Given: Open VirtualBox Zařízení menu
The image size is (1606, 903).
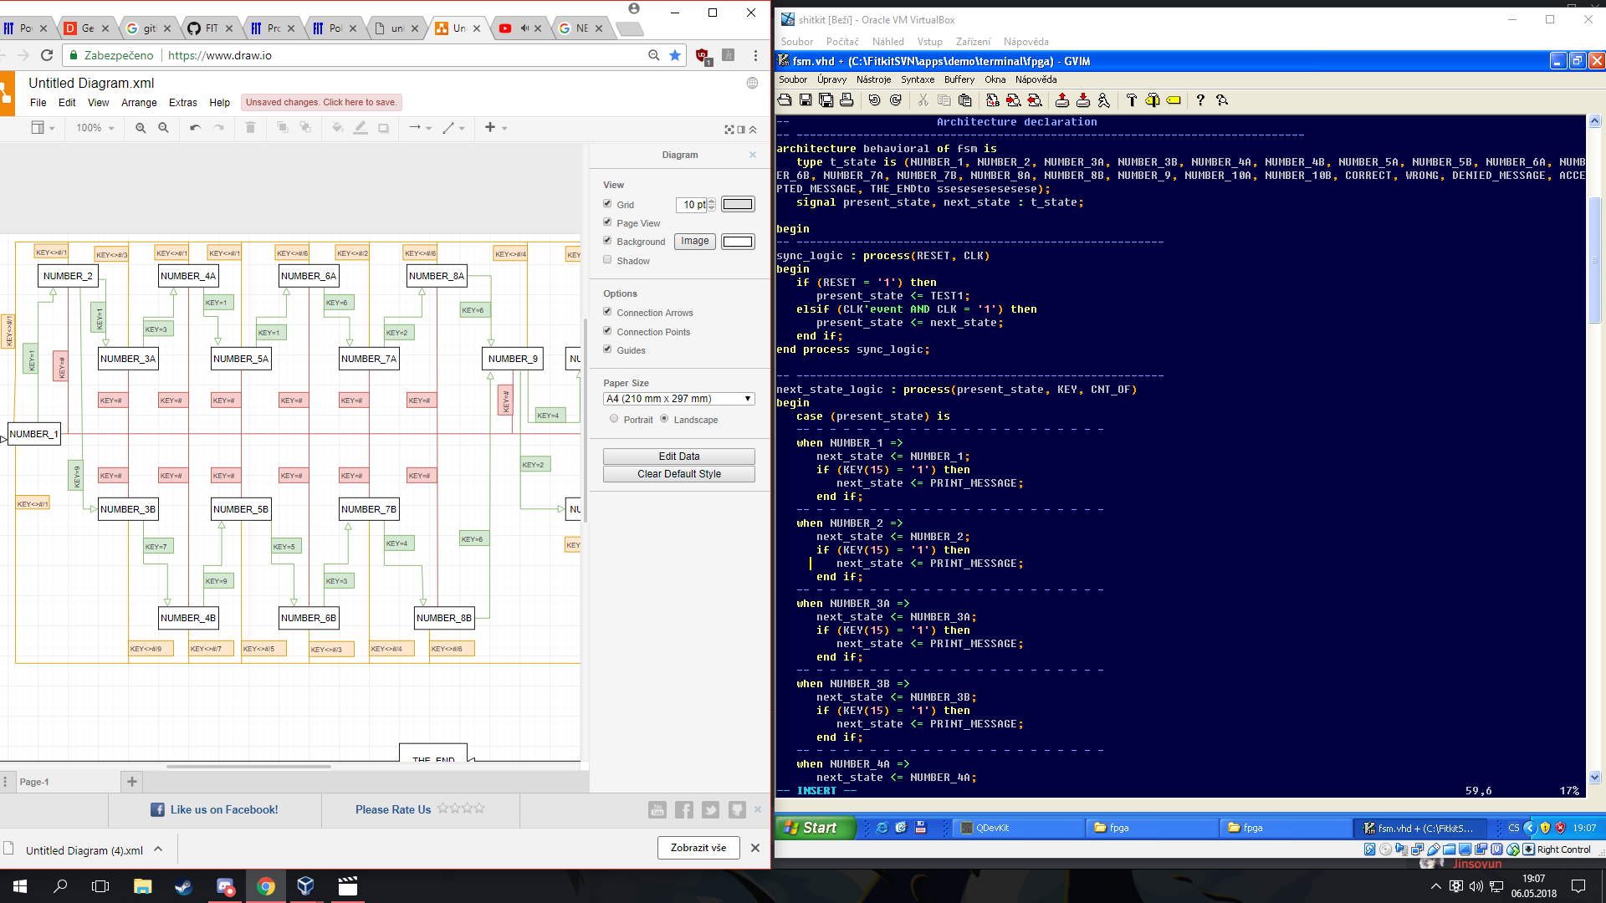Looking at the screenshot, I should coord(973,42).
